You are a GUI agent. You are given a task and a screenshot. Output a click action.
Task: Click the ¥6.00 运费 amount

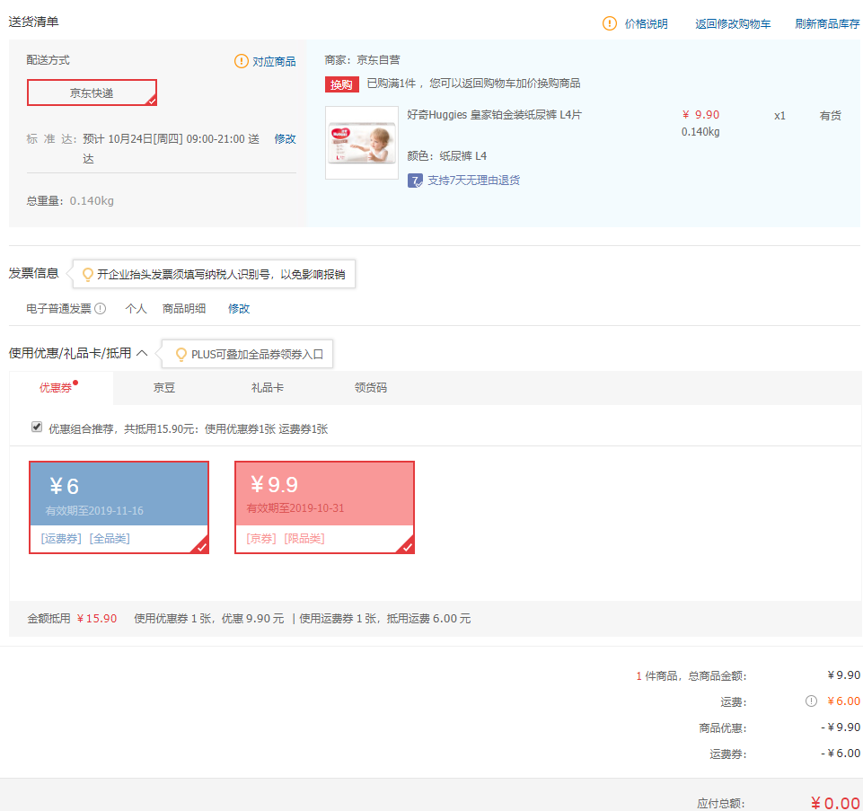tap(843, 701)
